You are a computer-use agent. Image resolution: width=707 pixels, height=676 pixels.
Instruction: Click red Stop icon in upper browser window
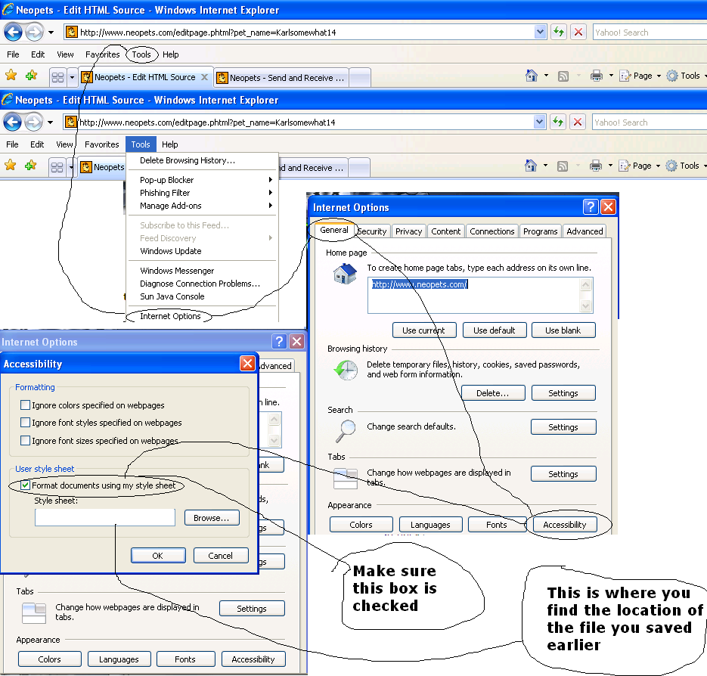(578, 32)
